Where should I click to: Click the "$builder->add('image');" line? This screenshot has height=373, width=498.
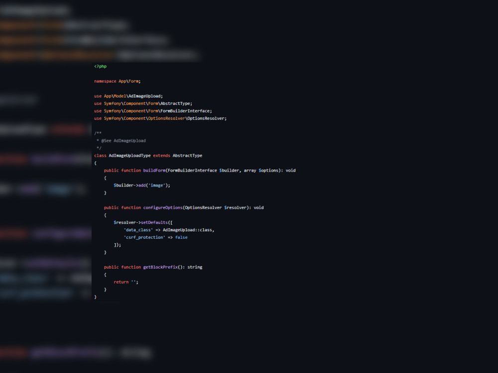(141, 185)
